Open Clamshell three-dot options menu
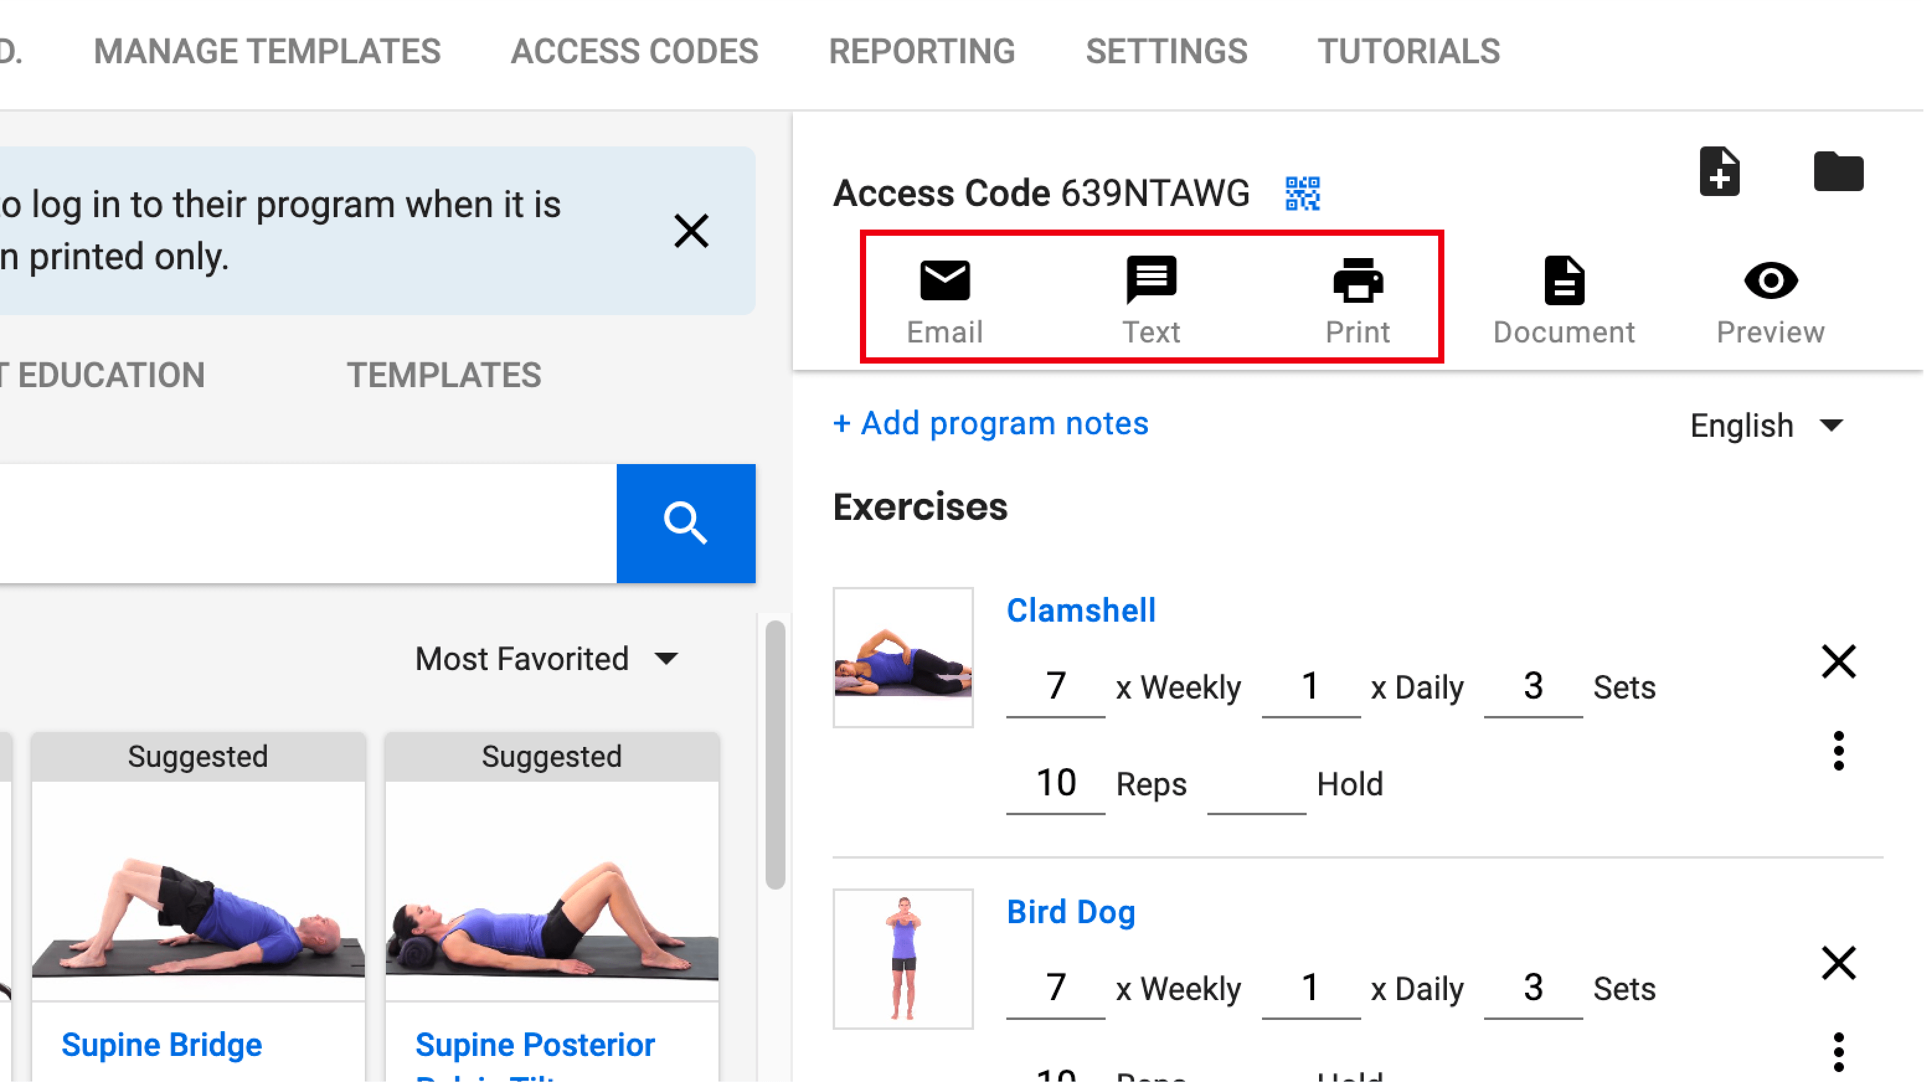This screenshot has height=1082, width=1924. [x=1838, y=751]
